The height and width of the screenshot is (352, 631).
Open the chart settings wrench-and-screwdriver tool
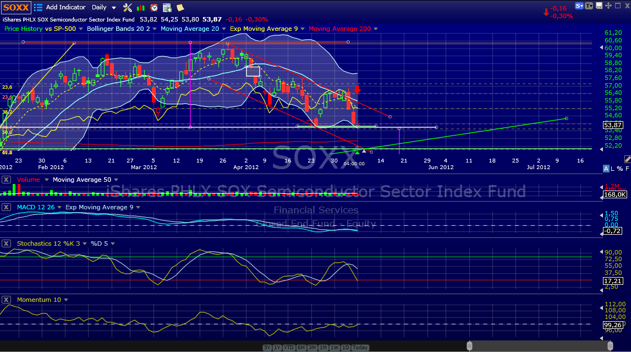[128, 8]
